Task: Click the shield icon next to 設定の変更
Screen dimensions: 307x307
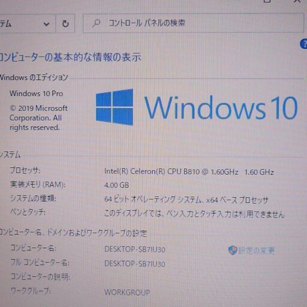Action: click(233, 250)
